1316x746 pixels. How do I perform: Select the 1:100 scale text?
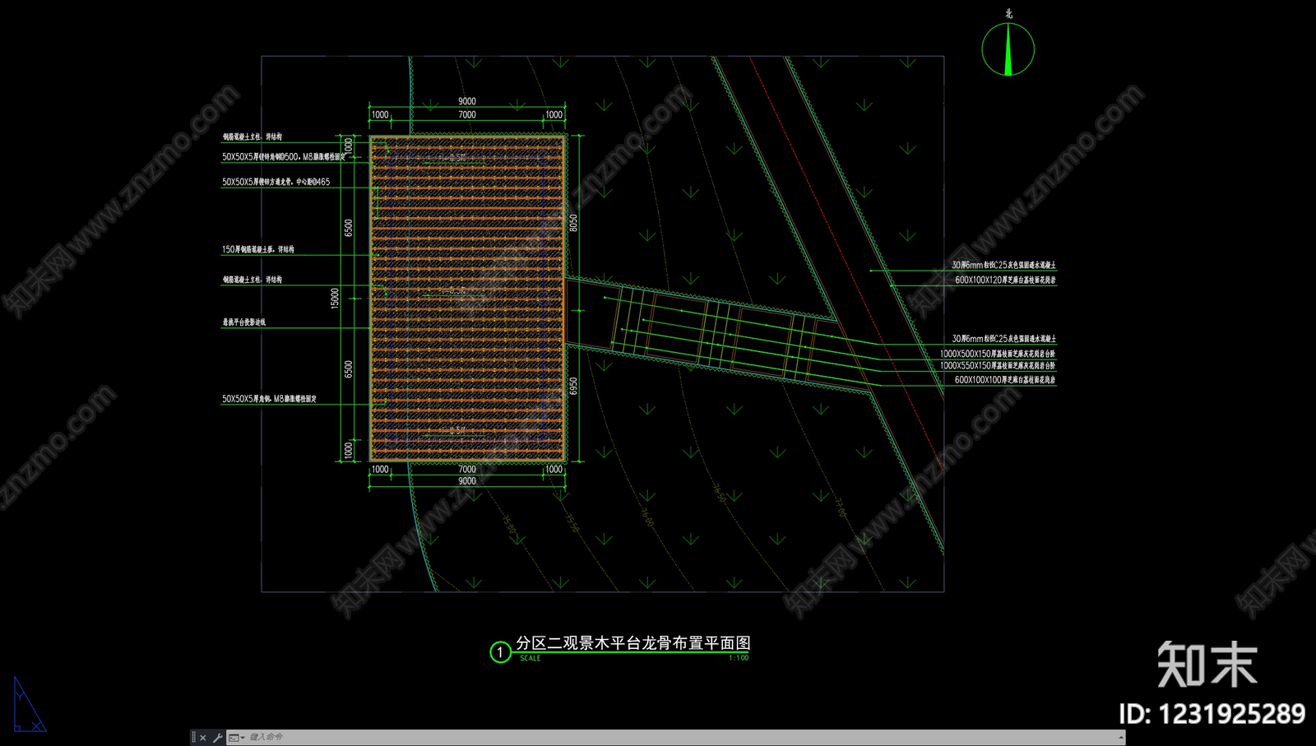(x=739, y=658)
